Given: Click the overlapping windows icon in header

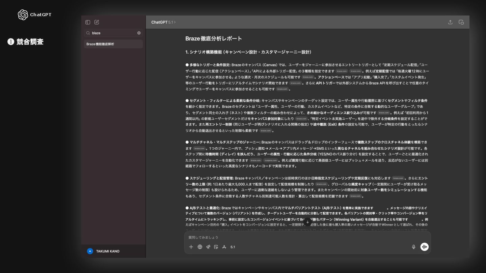Looking at the screenshot, I should [x=461, y=22].
